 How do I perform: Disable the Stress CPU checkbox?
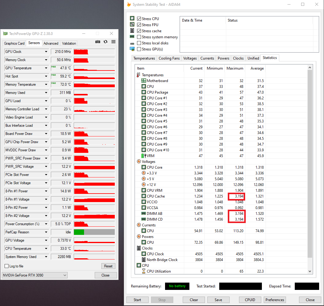pyautogui.click(x=139, y=19)
